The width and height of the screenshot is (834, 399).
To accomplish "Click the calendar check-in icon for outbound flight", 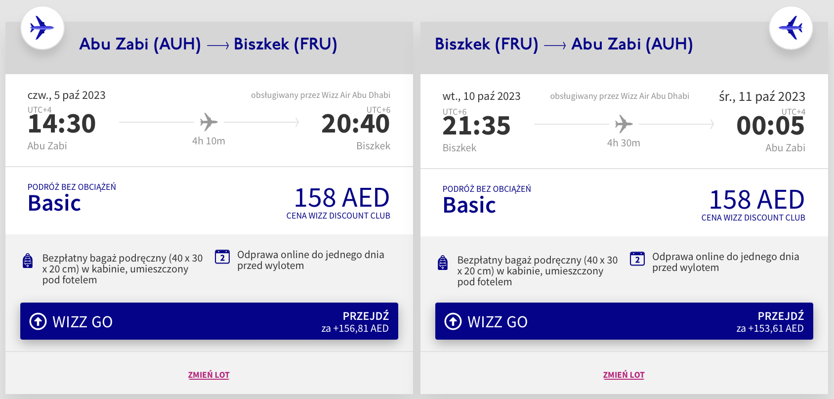I will point(222,257).
